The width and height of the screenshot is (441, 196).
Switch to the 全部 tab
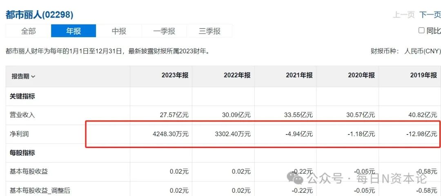point(29,31)
